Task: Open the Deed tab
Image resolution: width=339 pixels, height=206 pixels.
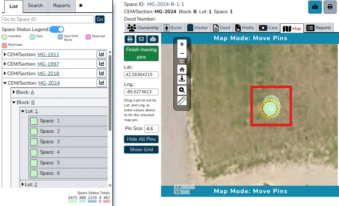Action: click(222, 27)
